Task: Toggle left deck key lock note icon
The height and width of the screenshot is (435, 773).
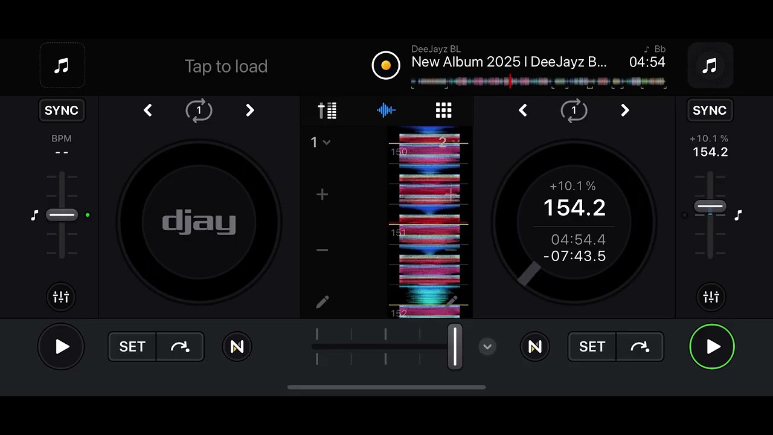Action: pyautogui.click(x=34, y=215)
